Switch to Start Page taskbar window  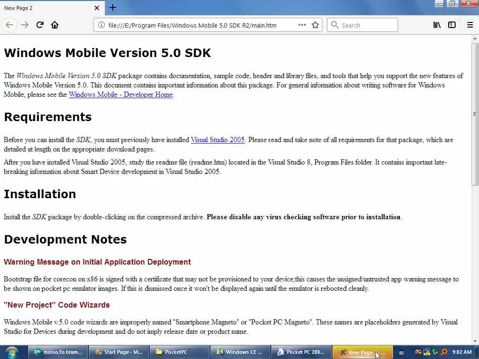[x=119, y=352]
